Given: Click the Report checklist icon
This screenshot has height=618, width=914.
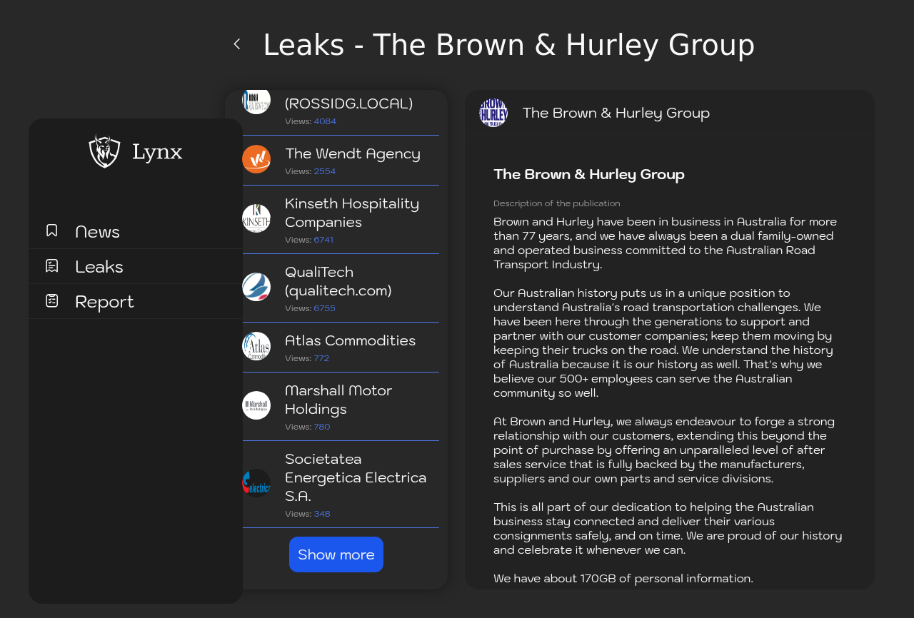Looking at the screenshot, I should pos(51,300).
